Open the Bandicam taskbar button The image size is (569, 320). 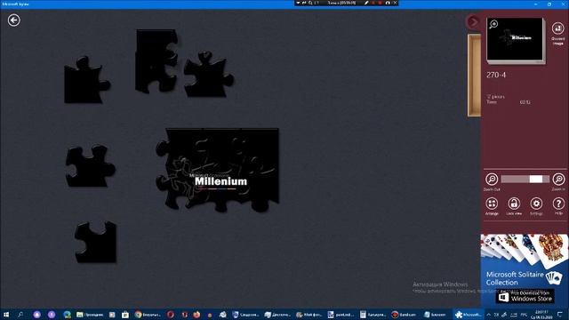(x=404, y=315)
